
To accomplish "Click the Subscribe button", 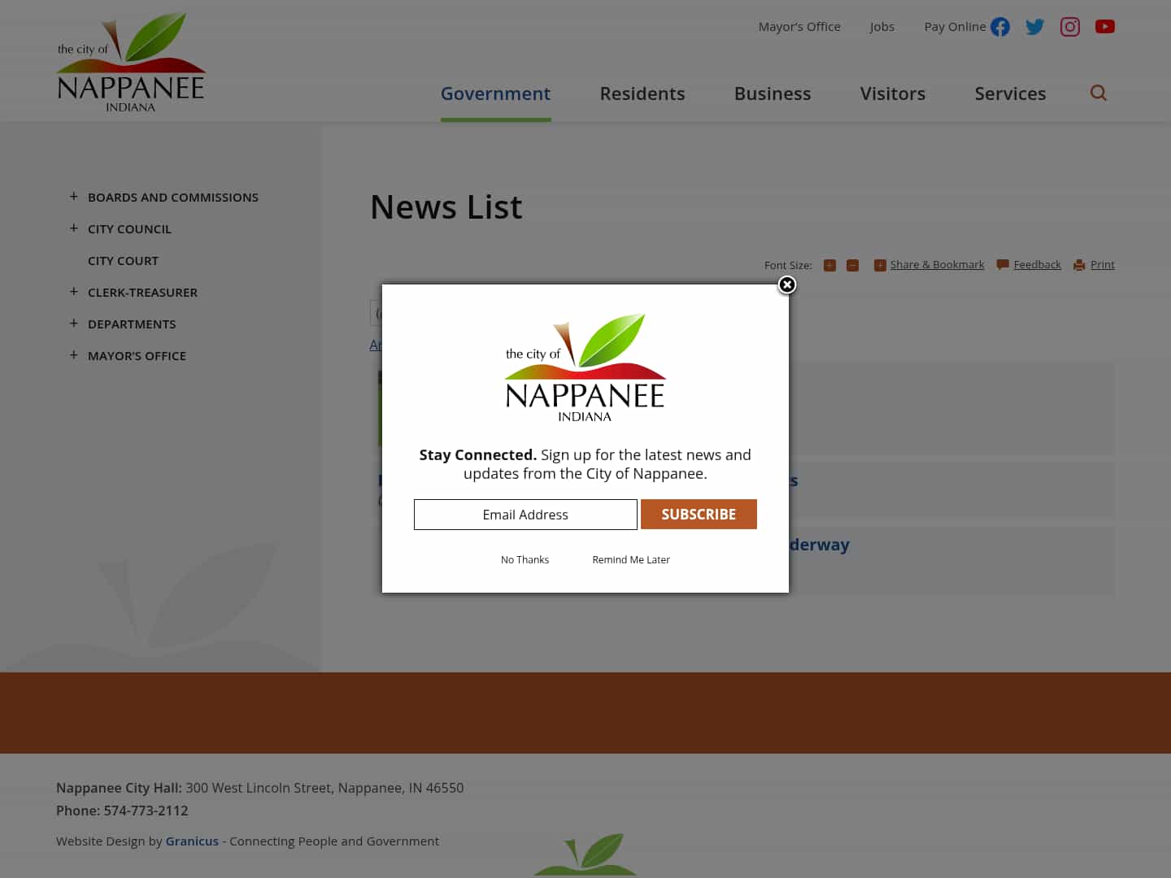I will [699, 514].
